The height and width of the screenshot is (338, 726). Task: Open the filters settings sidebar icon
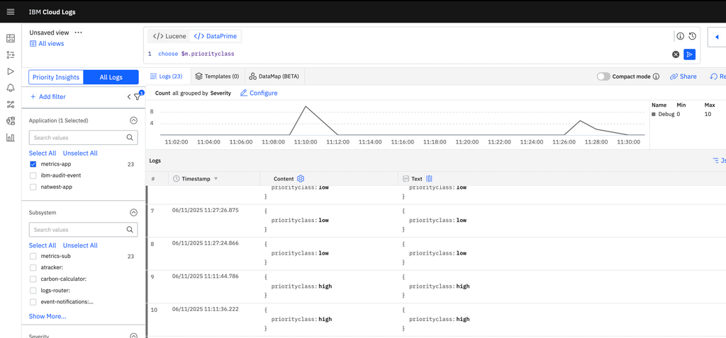(11, 55)
